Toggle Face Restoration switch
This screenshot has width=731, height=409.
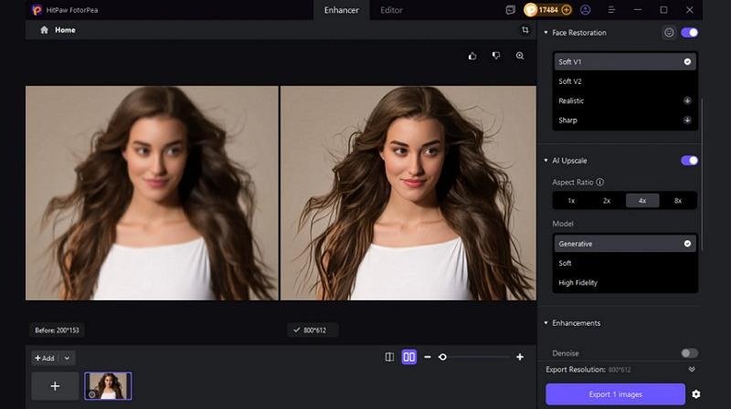click(x=689, y=33)
